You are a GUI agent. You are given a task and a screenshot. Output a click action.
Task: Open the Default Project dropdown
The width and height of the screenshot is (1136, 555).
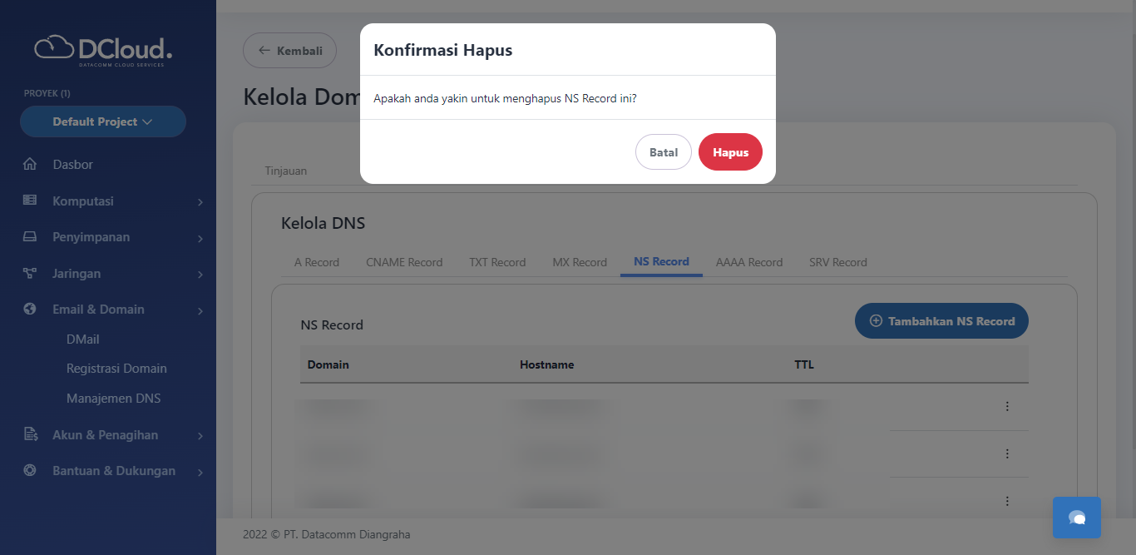point(102,121)
